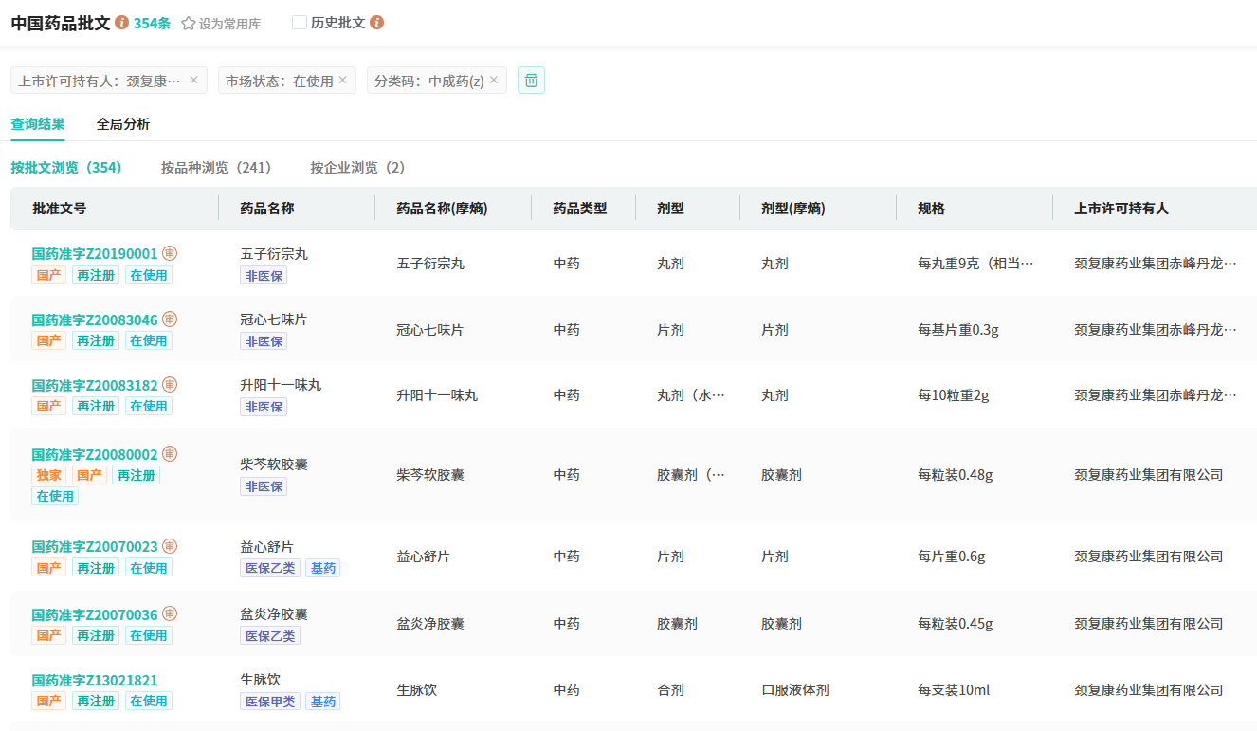Switch to the 全局分析 tab
Viewport: 1257px width, 731px height.
click(x=123, y=124)
